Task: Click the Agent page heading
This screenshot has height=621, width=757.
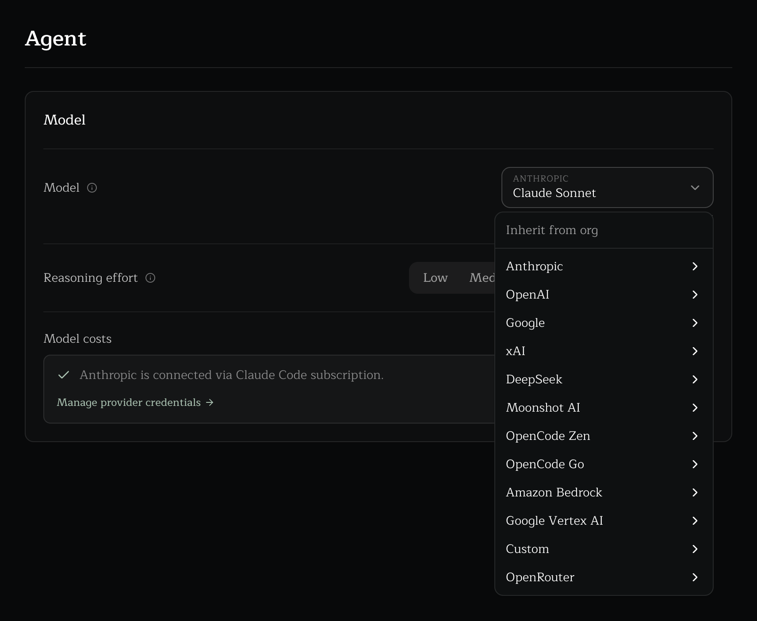Action: (56, 38)
